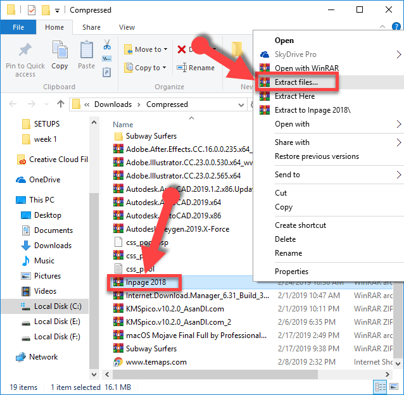Select the Inpage 2018 archive file
Viewport: 404px width, 395px height.
pos(145,282)
